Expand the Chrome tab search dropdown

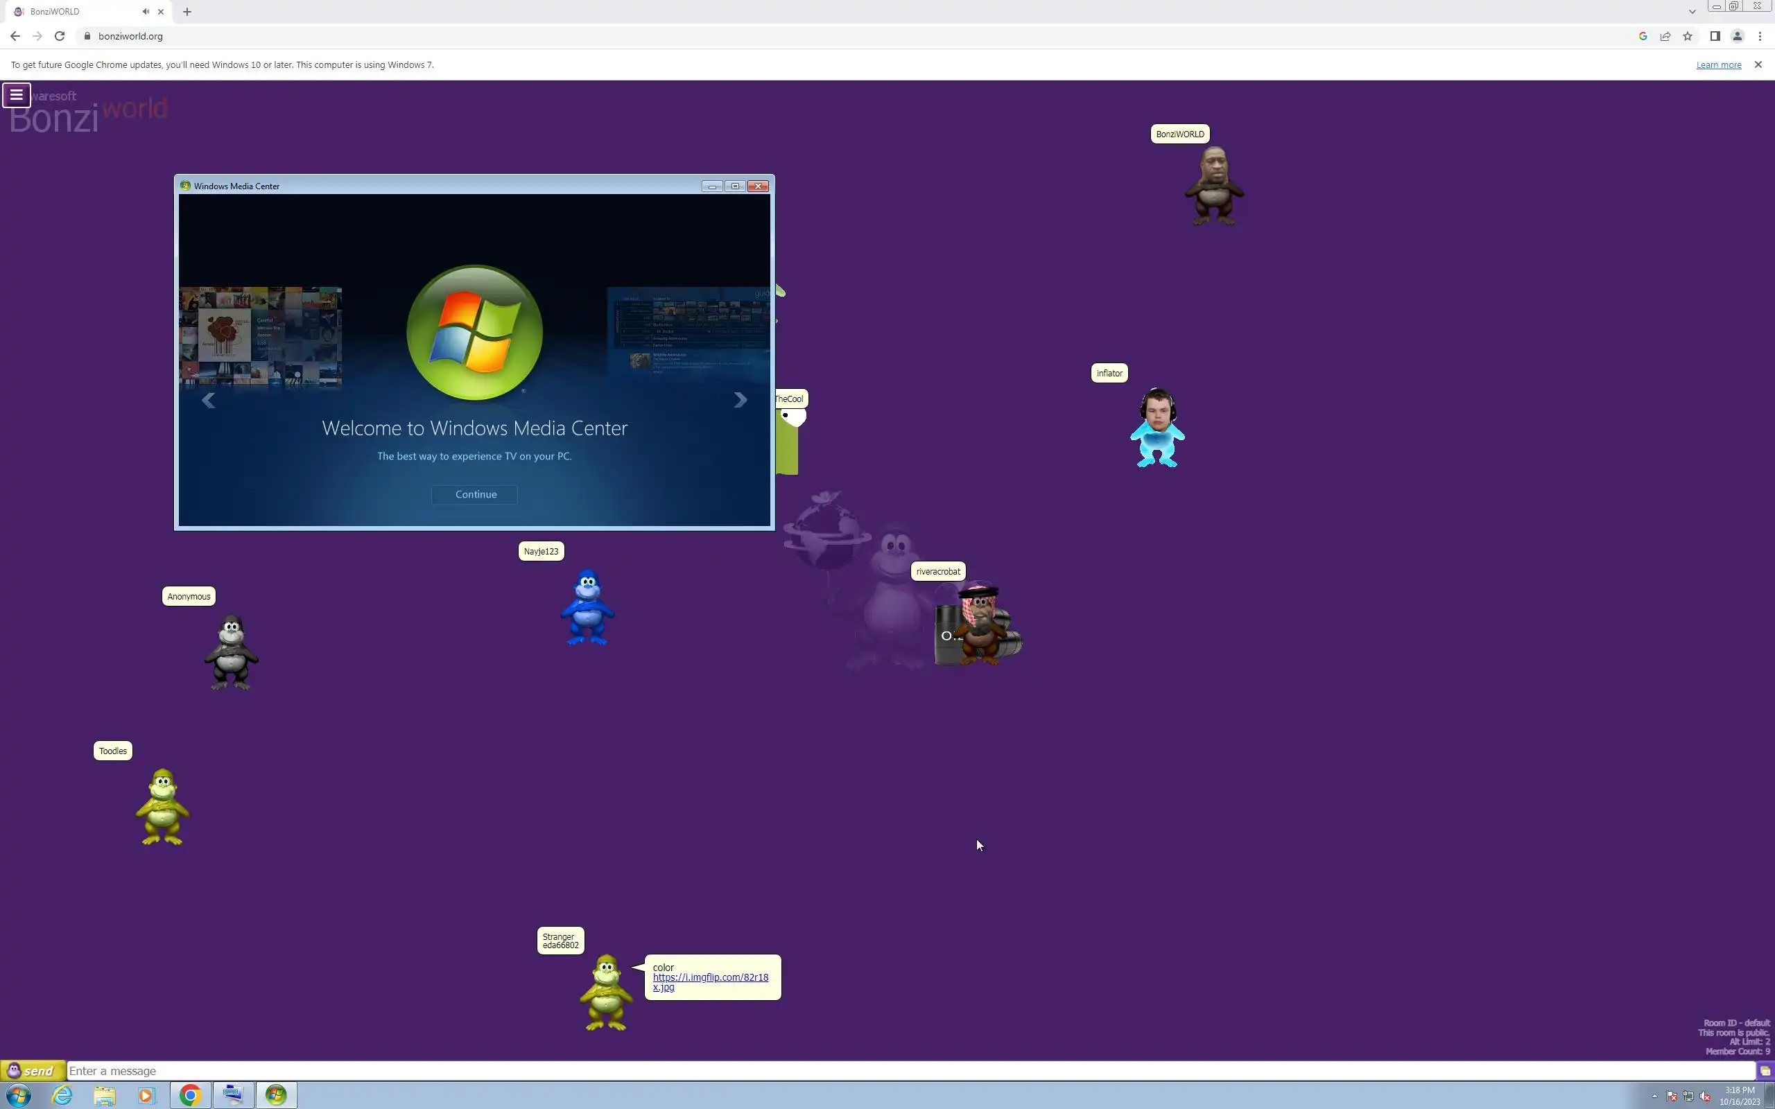coord(1692,12)
